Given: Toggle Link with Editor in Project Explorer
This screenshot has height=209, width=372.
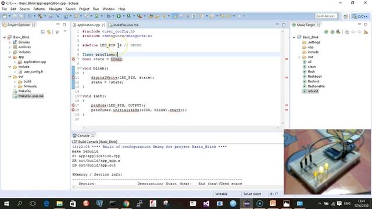Looking at the screenshot, I should [x=49, y=32].
